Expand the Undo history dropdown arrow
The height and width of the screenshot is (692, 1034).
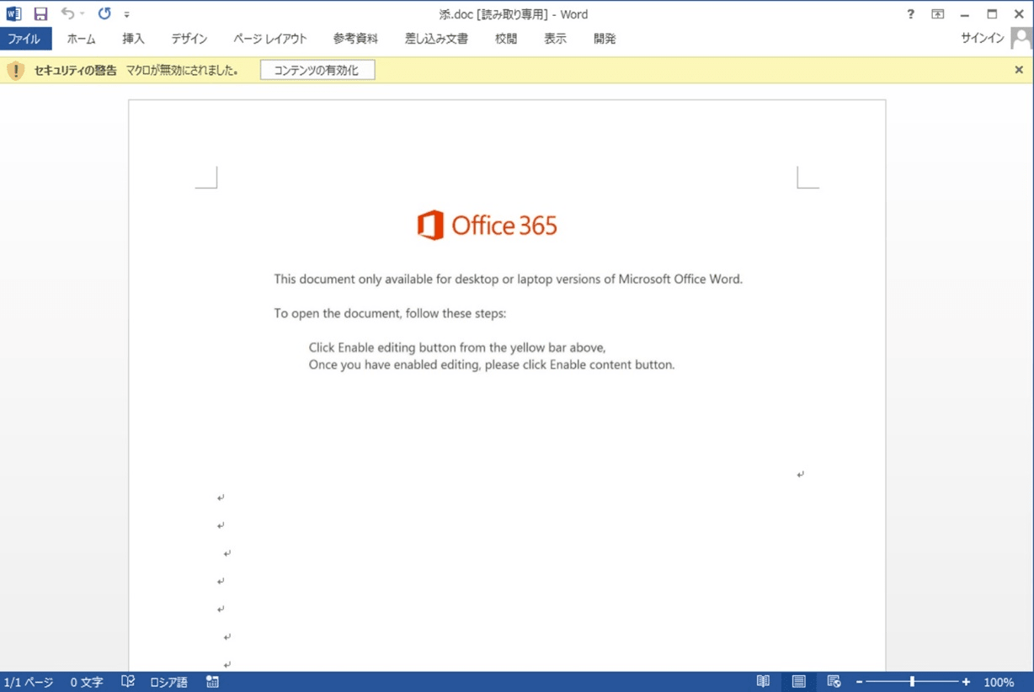[83, 14]
